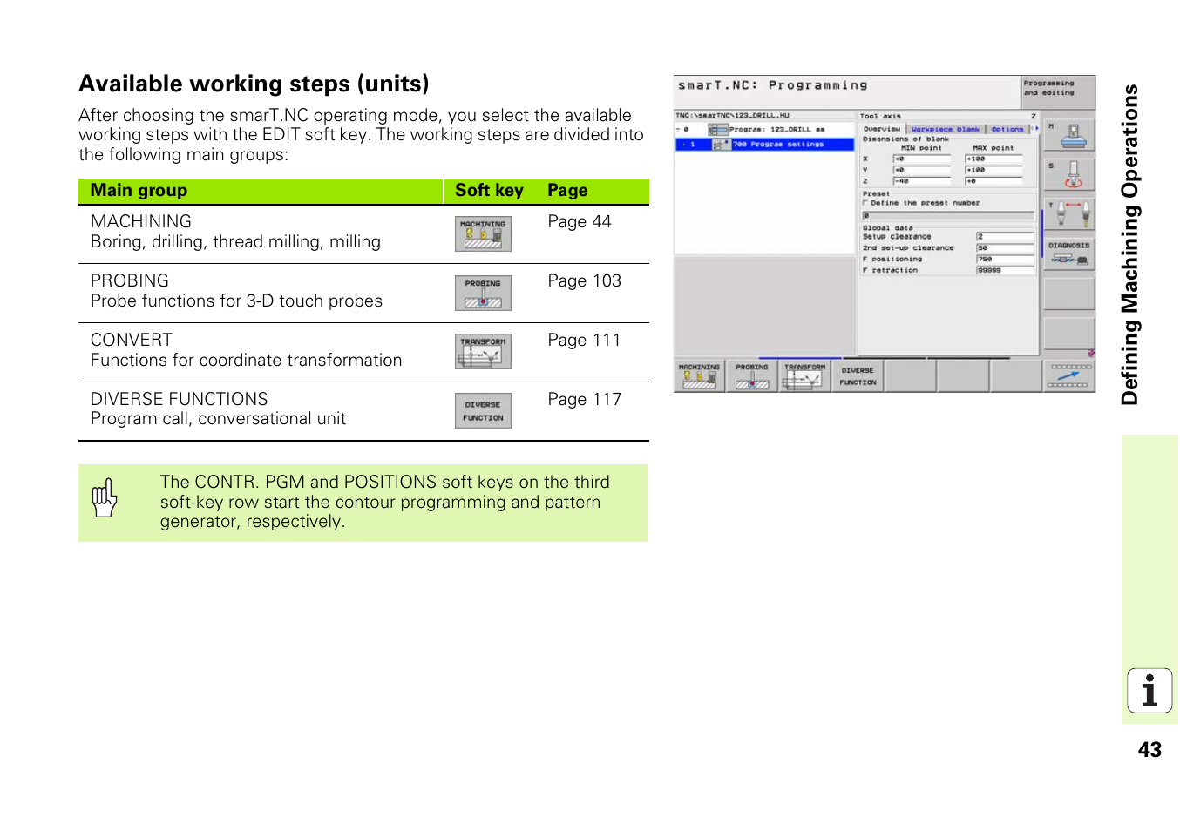Follow the 'Page 103' reference
This screenshot has height=831, width=1180.
[x=585, y=281]
